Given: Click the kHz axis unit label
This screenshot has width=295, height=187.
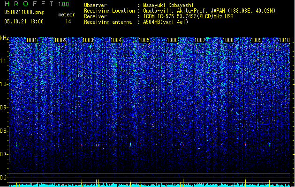Looking at the screenshot, I should (x=4, y=38).
